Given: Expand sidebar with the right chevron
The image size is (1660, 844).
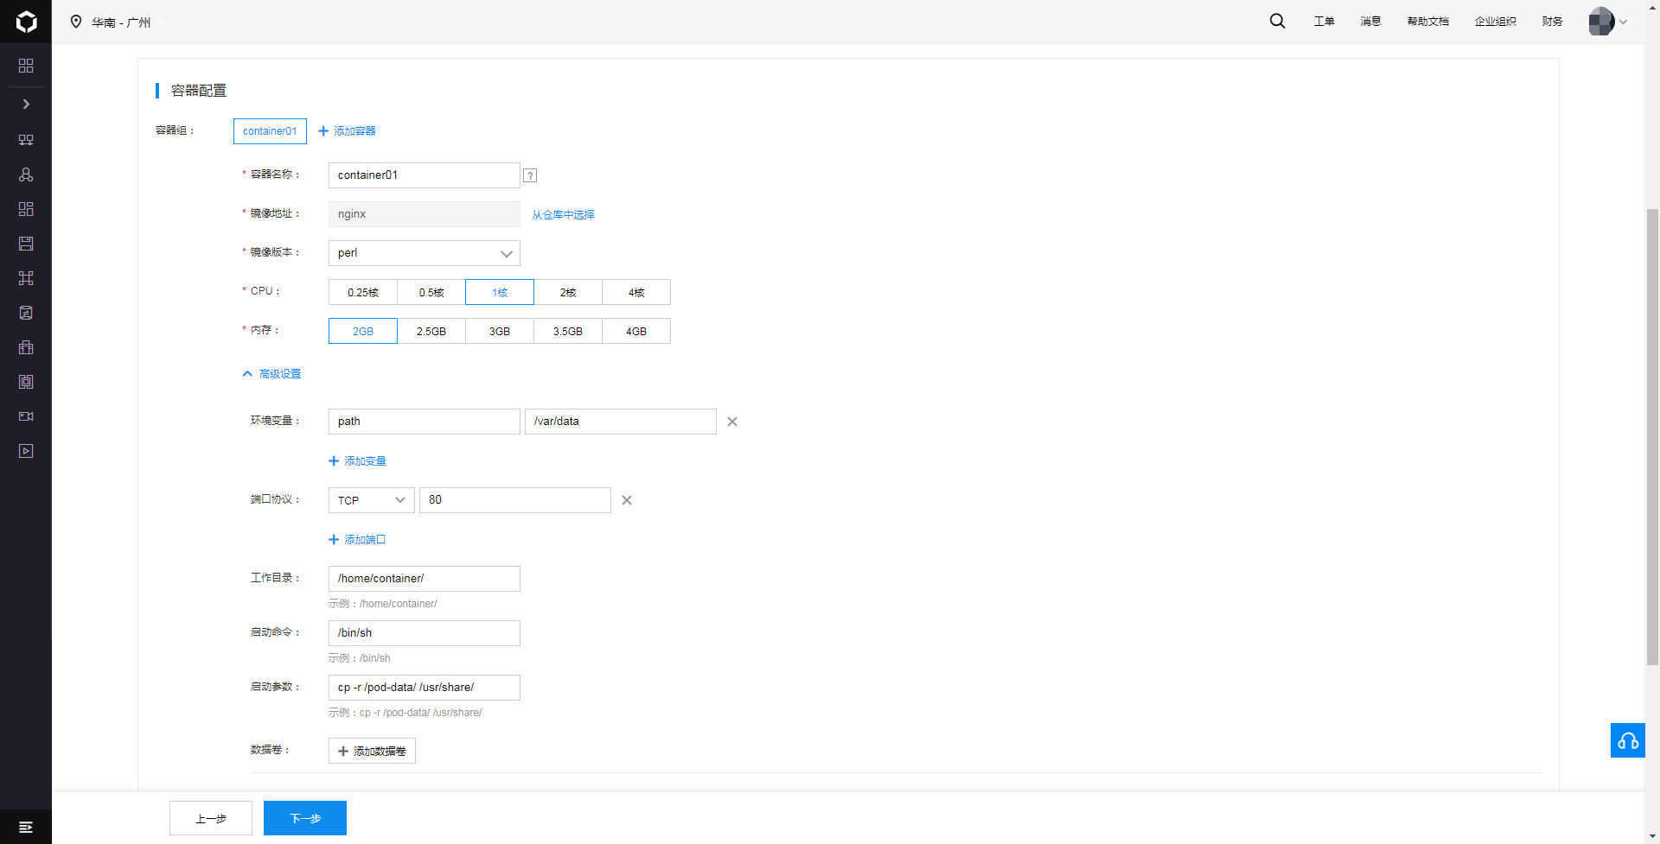Looking at the screenshot, I should click(26, 104).
